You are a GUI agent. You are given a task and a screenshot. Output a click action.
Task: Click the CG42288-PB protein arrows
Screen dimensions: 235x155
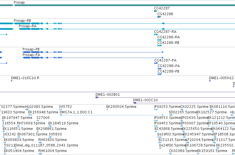point(160,74)
